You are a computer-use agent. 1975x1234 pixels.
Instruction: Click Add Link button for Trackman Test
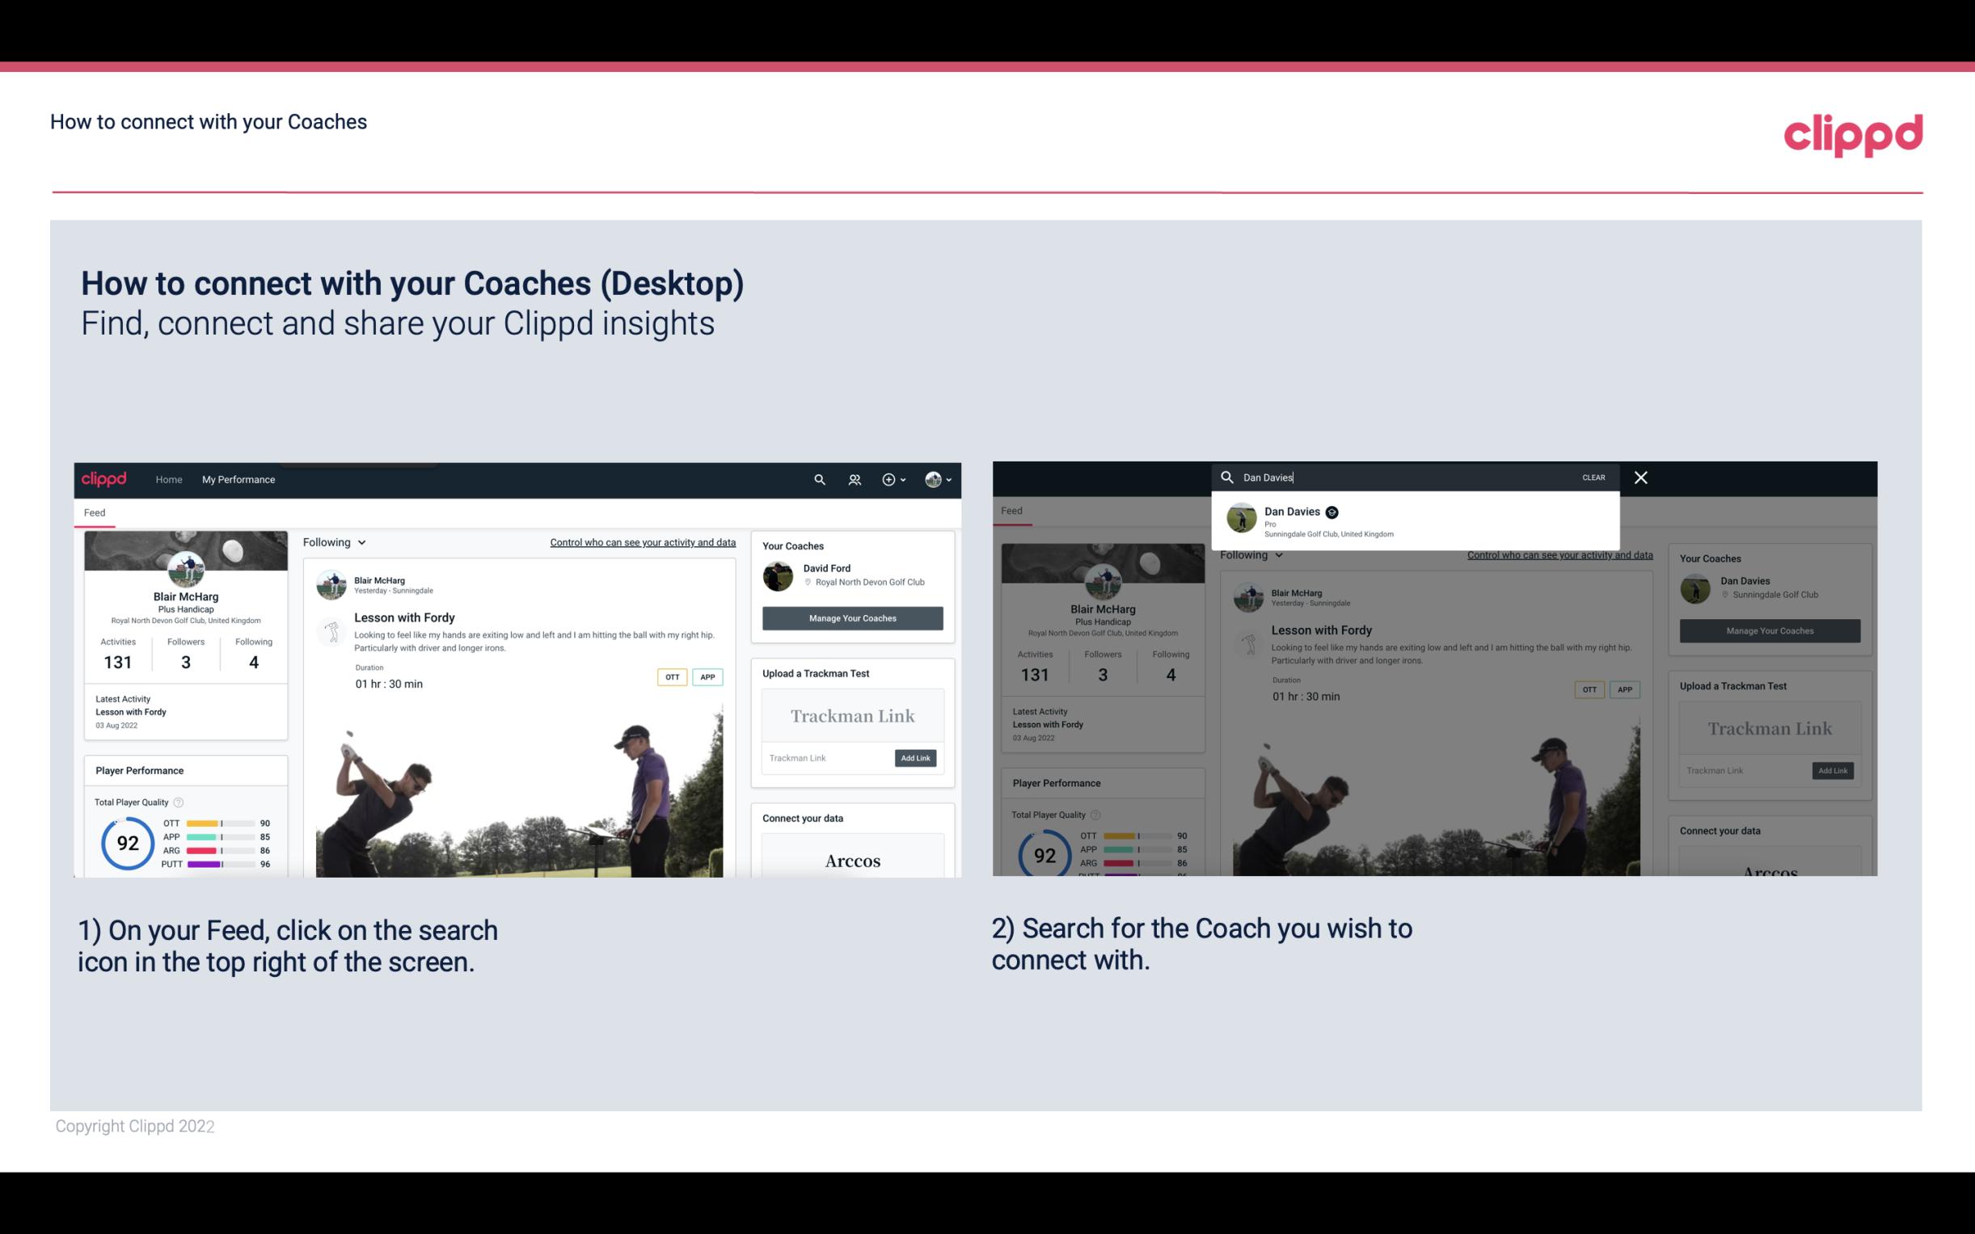[916, 758]
